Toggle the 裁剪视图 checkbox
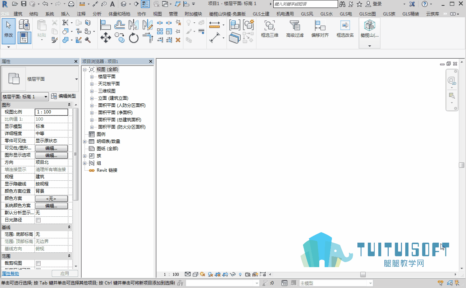 38,263
